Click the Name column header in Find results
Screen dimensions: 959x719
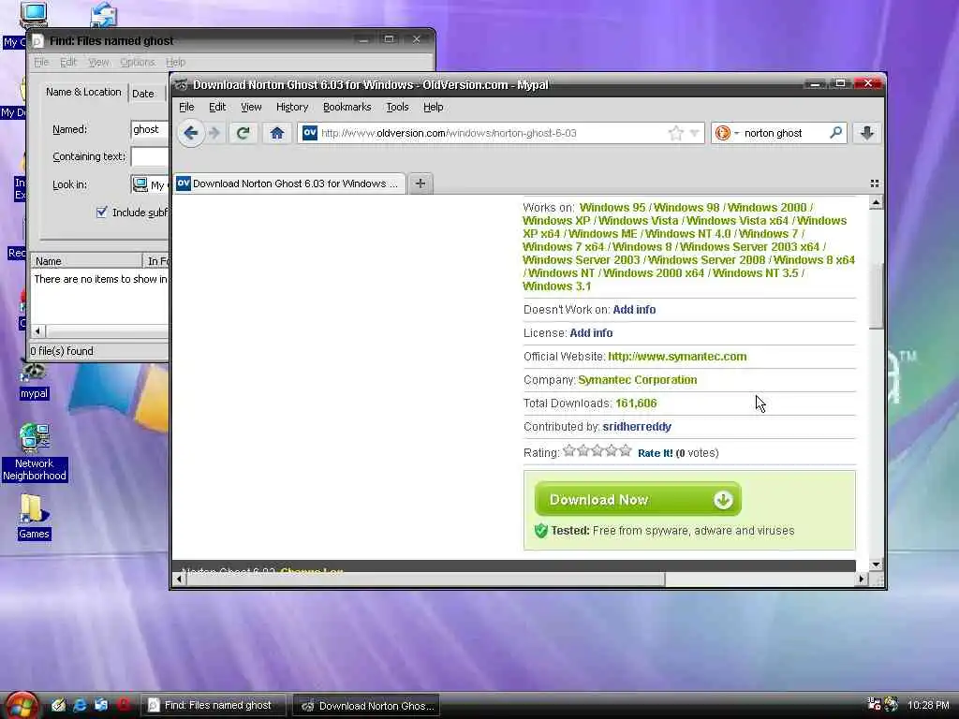click(85, 261)
